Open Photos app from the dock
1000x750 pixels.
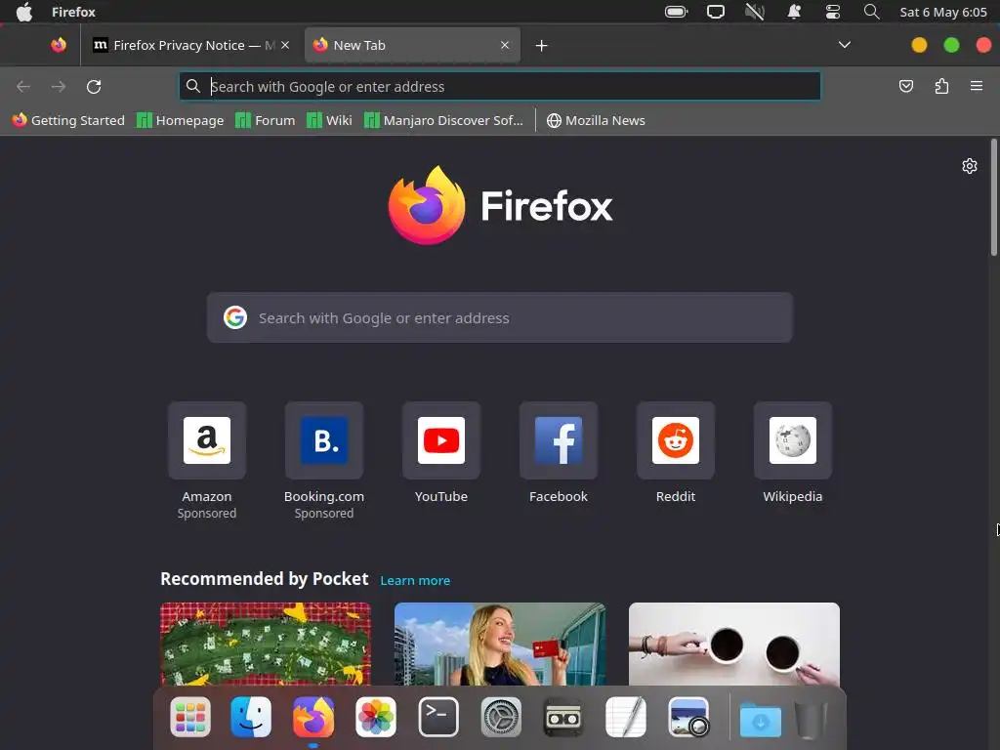[x=376, y=717]
